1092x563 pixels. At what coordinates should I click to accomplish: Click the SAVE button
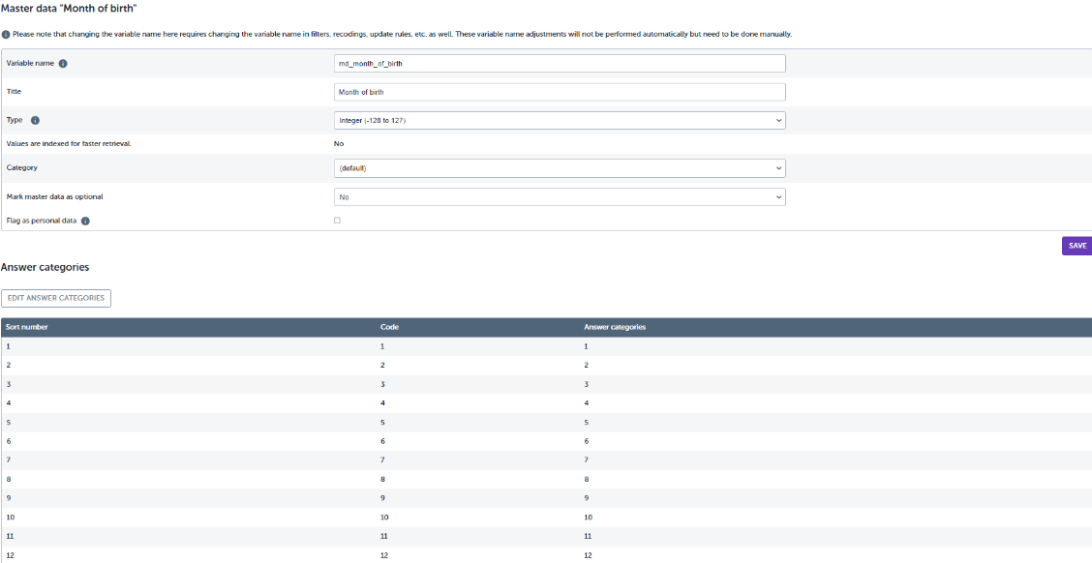pos(1077,246)
